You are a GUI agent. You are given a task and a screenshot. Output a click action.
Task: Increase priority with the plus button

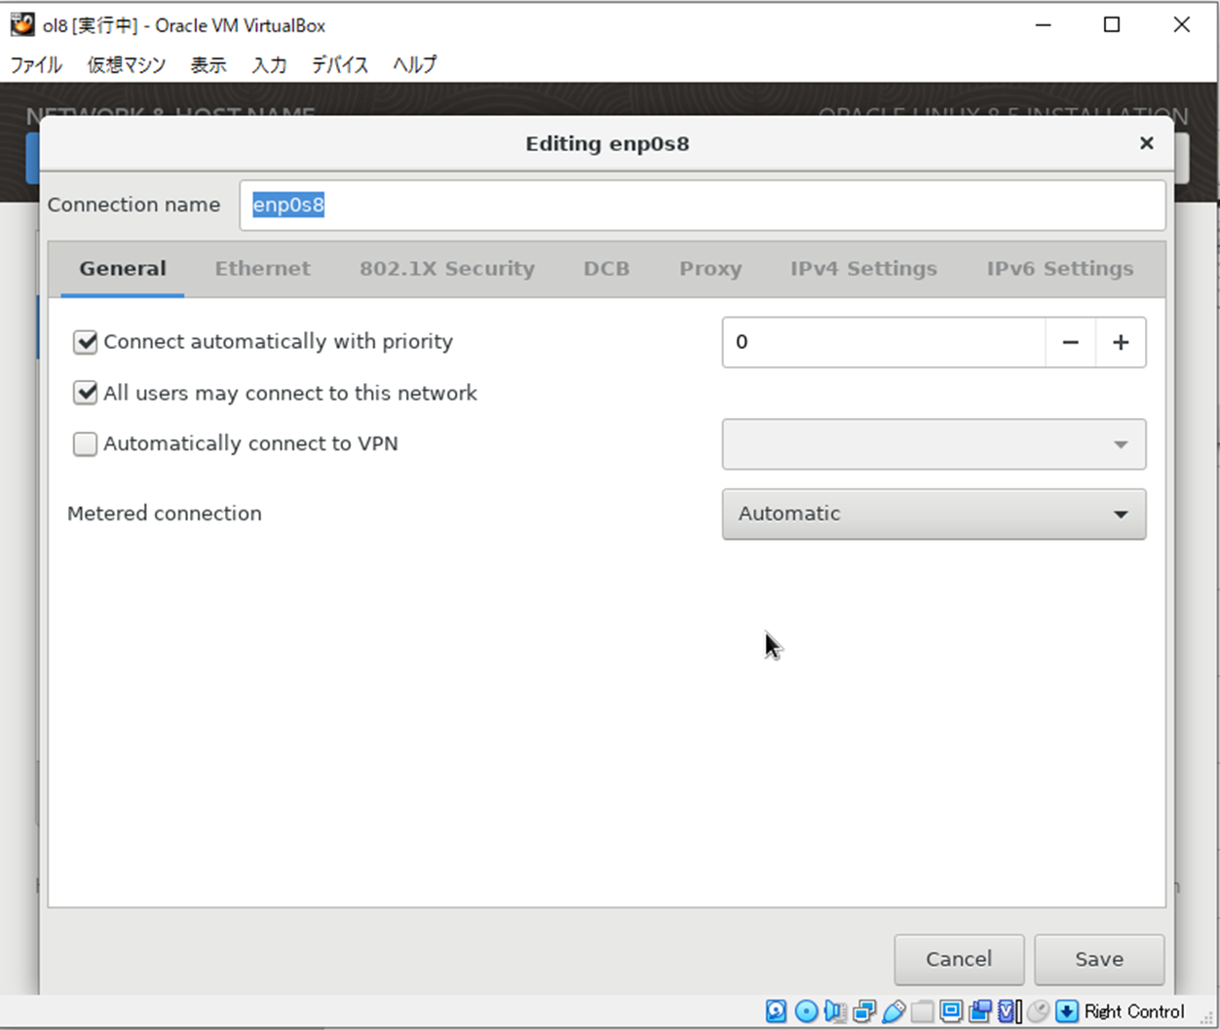click(1121, 342)
